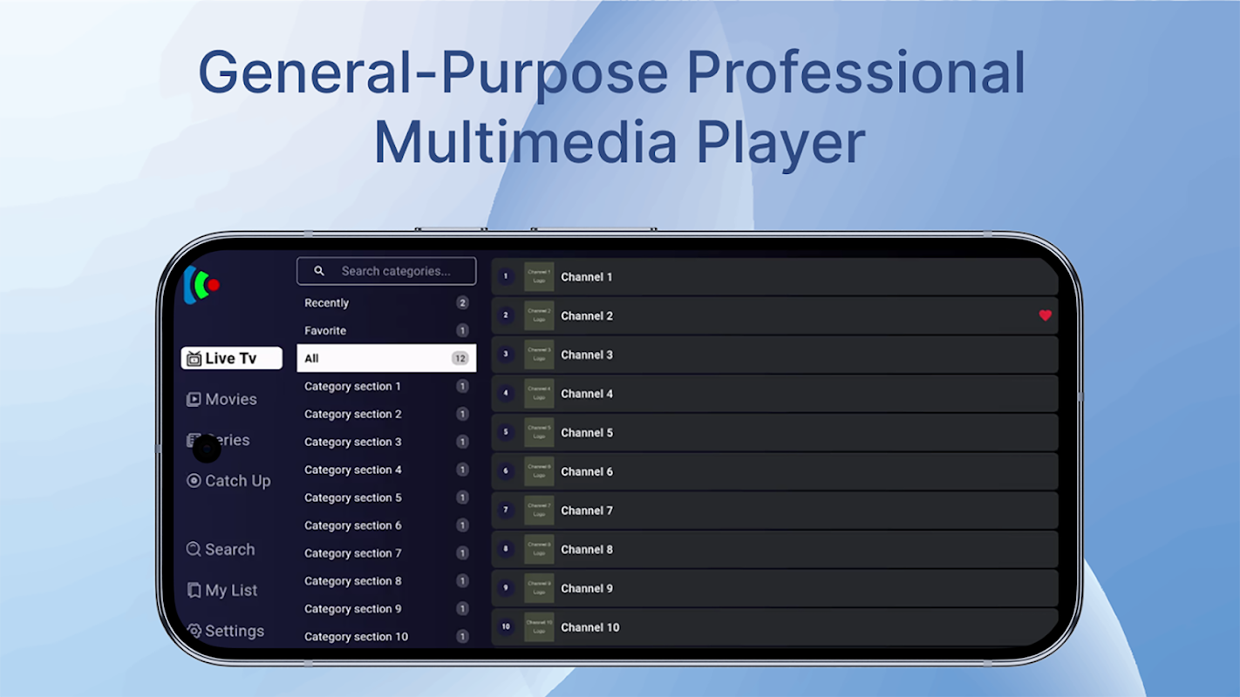Click the Movies play icon
The height and width of the screenshot is (697, 1240).
[x=194, y=400]
